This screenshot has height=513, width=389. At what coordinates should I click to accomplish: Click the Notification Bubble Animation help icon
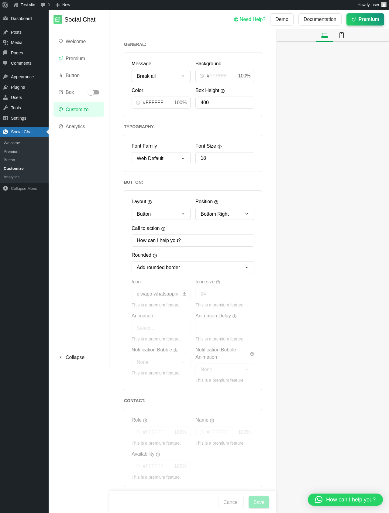(x=252, y=354)
